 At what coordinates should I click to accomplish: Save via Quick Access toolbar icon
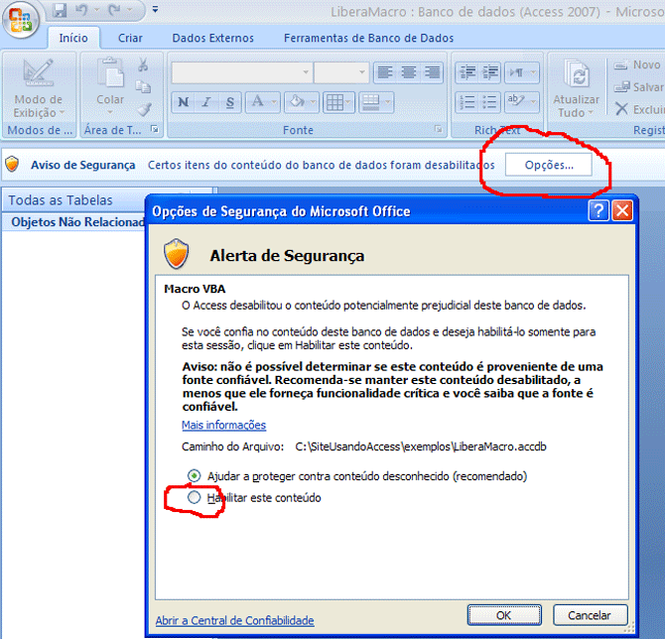click(x=60, y=10)
